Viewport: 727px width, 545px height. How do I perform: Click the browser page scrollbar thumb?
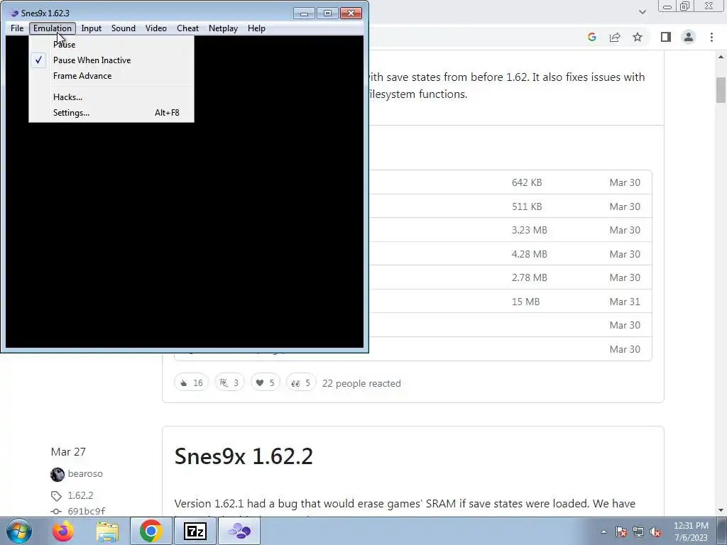coord(721,90)
